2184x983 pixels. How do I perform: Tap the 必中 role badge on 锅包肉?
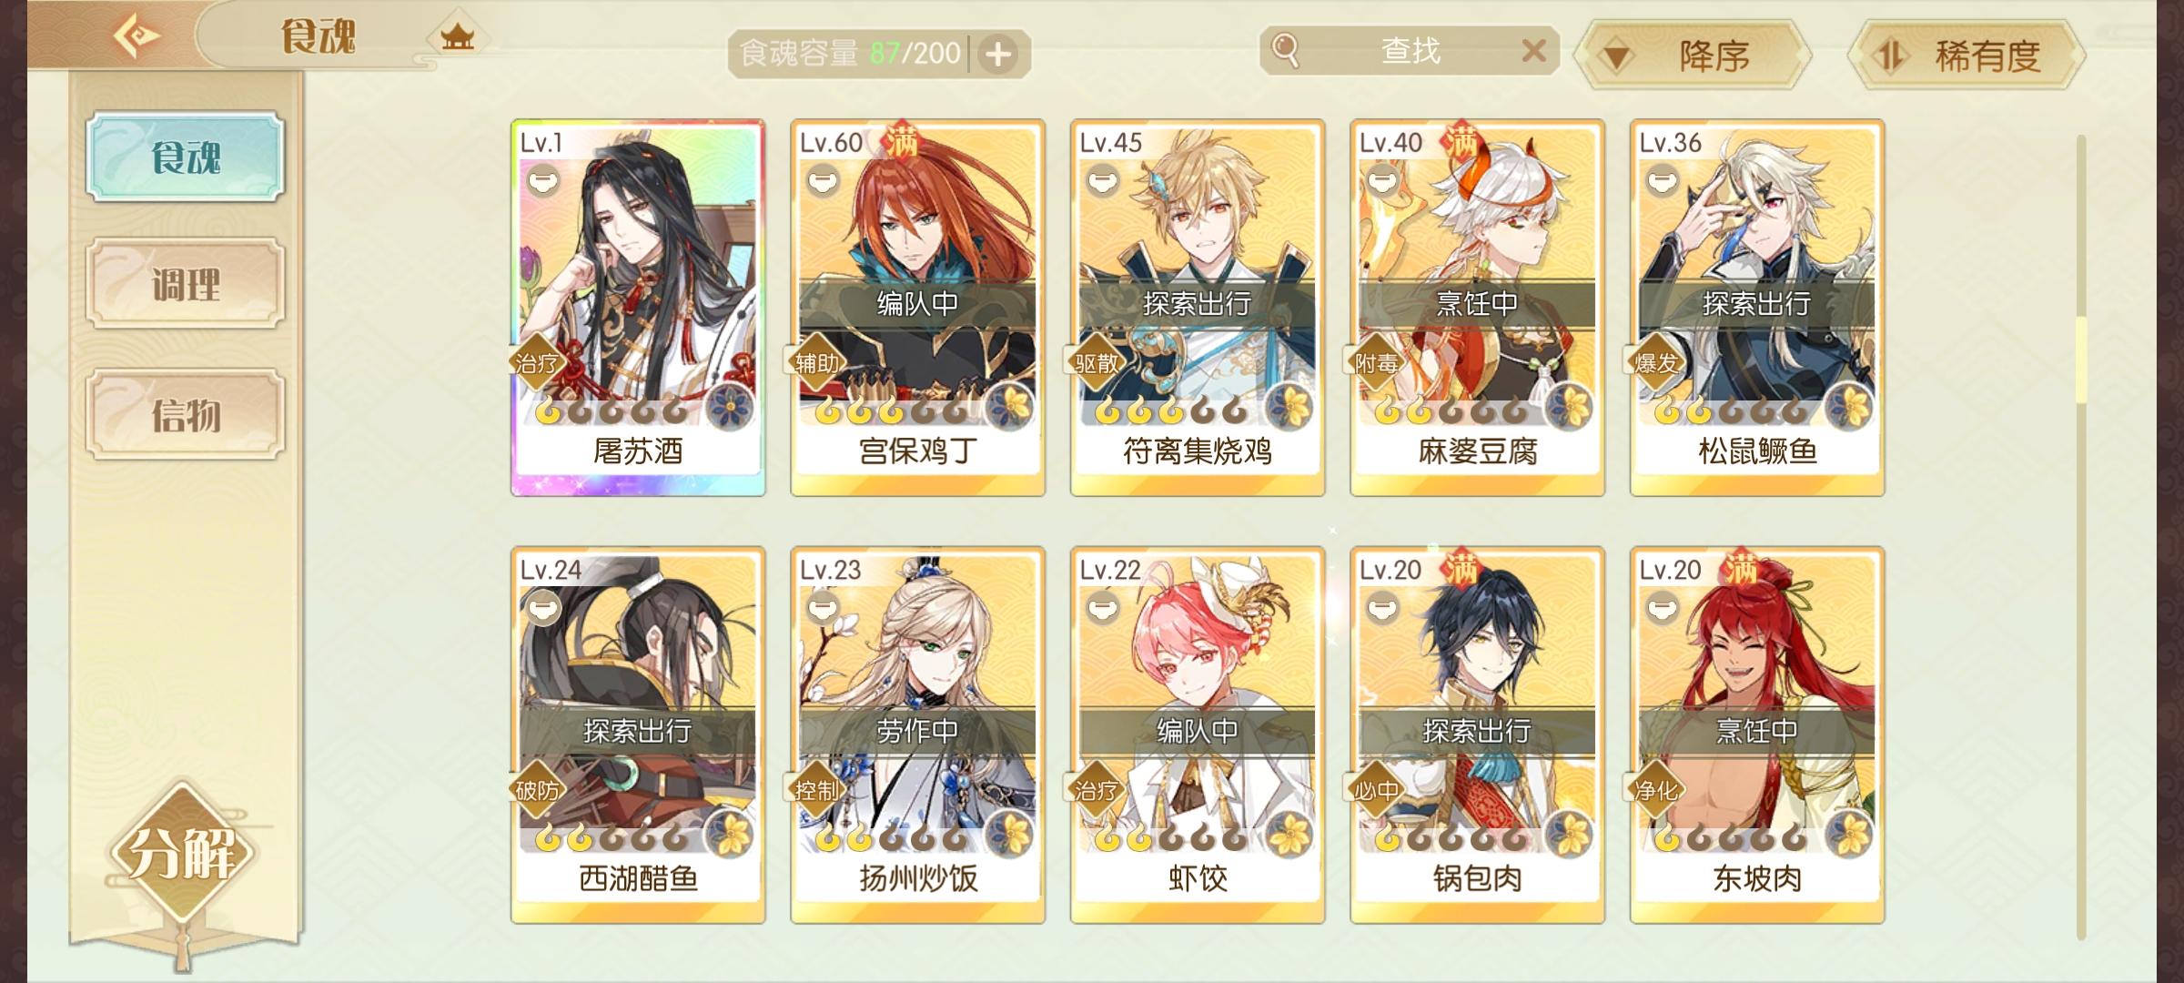tap(1376, 791)
